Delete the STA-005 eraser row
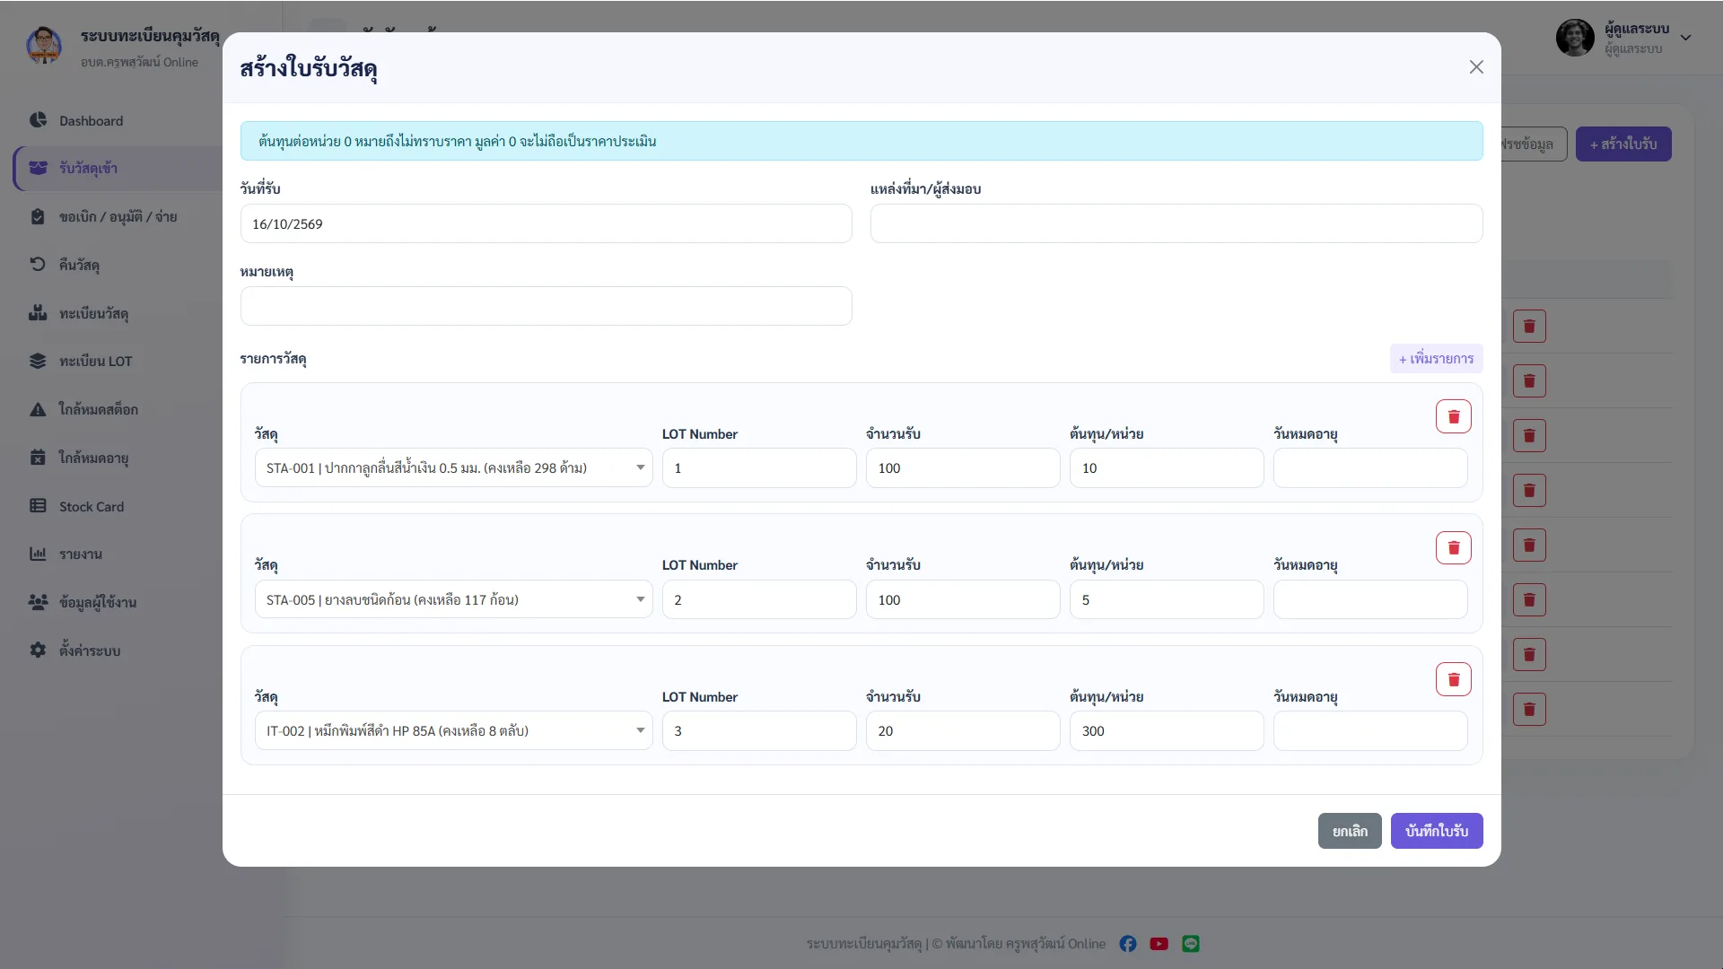1723x969 pixels. (1453, 547)
